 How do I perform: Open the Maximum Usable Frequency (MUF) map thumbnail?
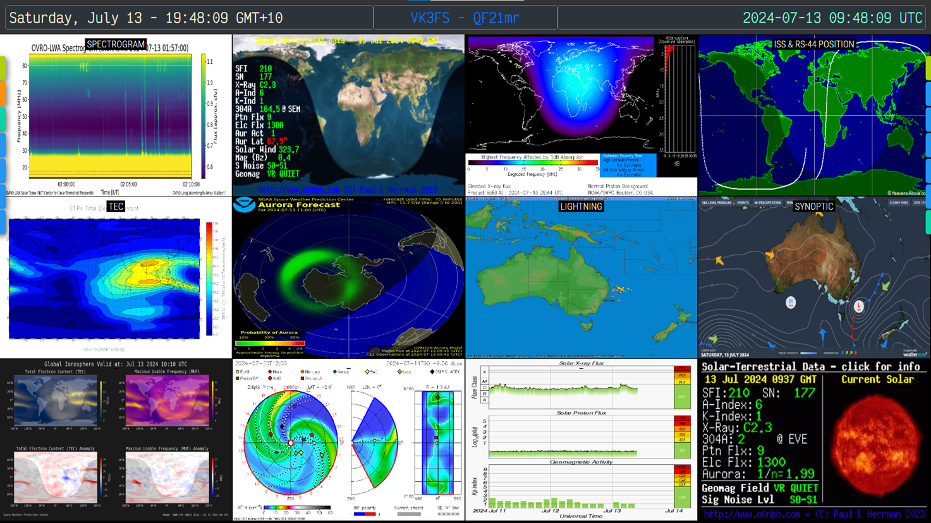167,401
